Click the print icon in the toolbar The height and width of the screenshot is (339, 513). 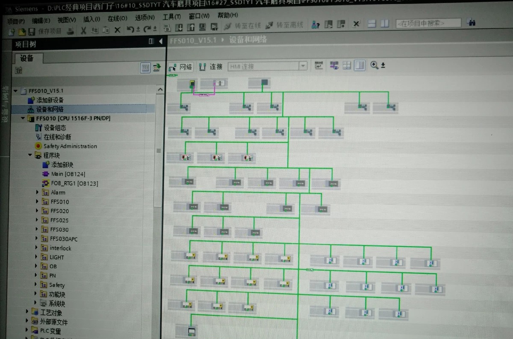click(x=71, y=31)
